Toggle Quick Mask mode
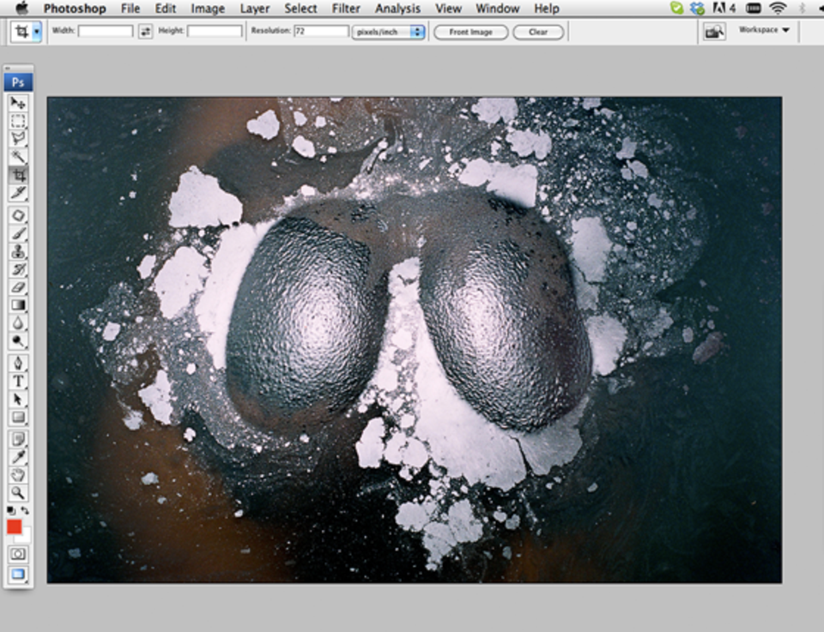Image resolution: width=824 pixels, height=632 pixels. point(18,554)
